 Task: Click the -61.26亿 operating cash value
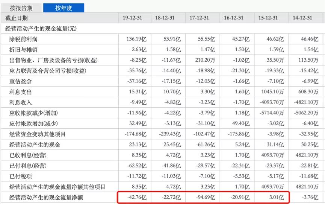206,145
